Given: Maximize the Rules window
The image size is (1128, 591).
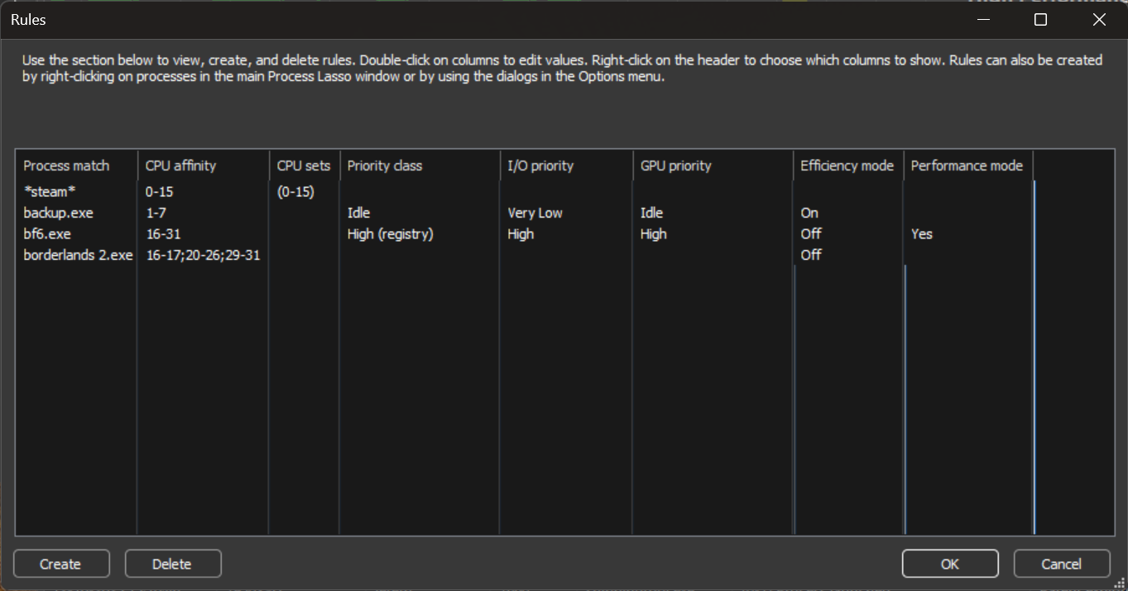Looking at the screenshot, I should (1040, 20).
